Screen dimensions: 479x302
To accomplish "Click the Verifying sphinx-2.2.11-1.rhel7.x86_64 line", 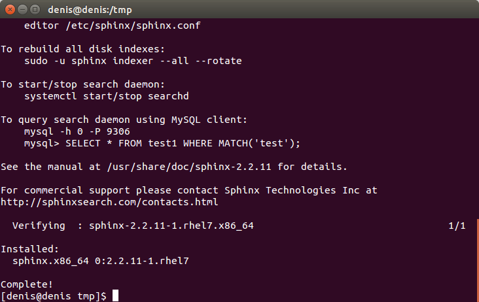I will [x=133, y=226].
